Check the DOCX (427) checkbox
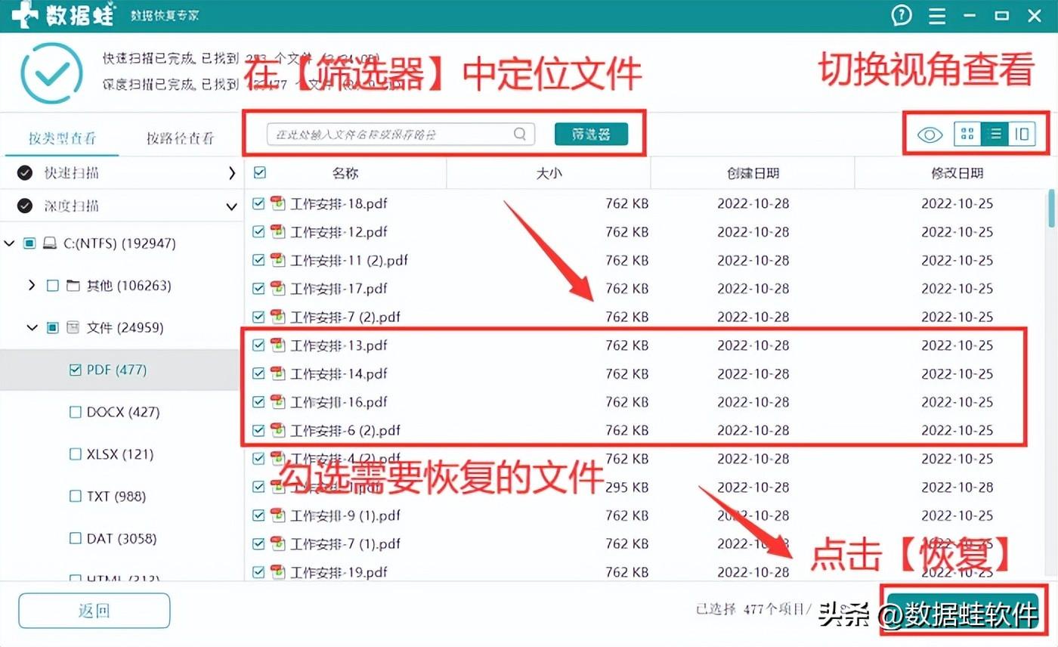Viewport: 1058px width, 647px height. (75, 412)
